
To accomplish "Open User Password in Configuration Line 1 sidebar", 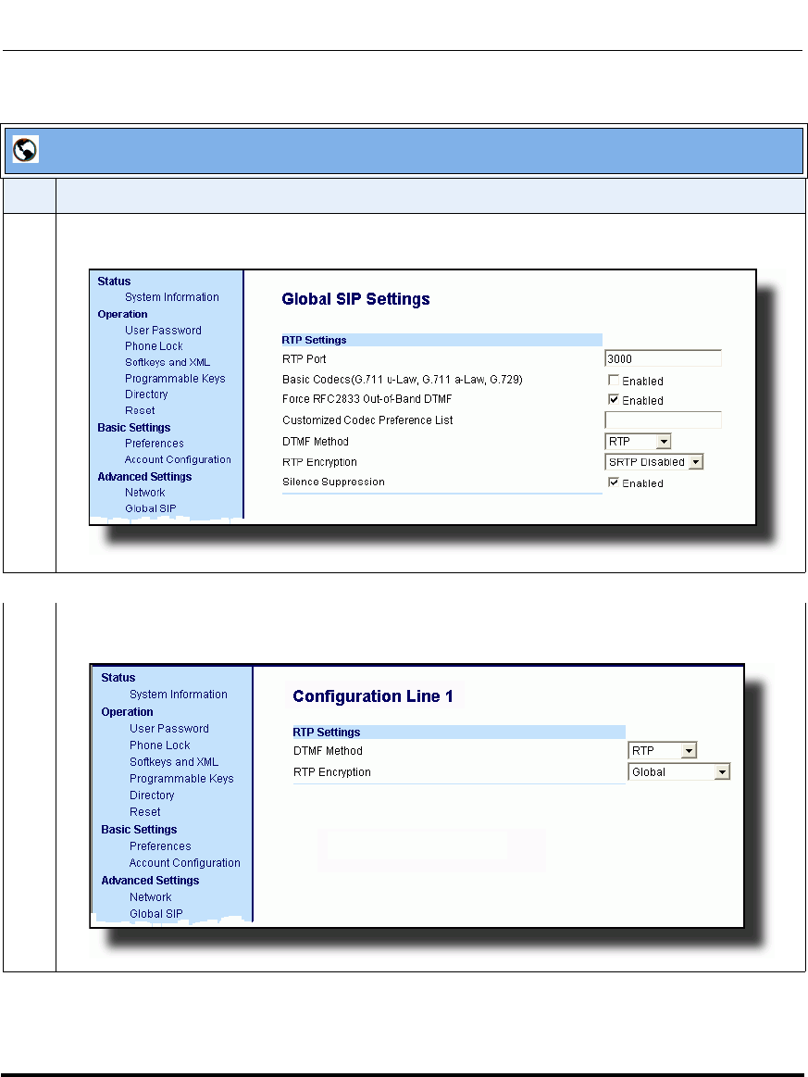I will coord(168,729).
